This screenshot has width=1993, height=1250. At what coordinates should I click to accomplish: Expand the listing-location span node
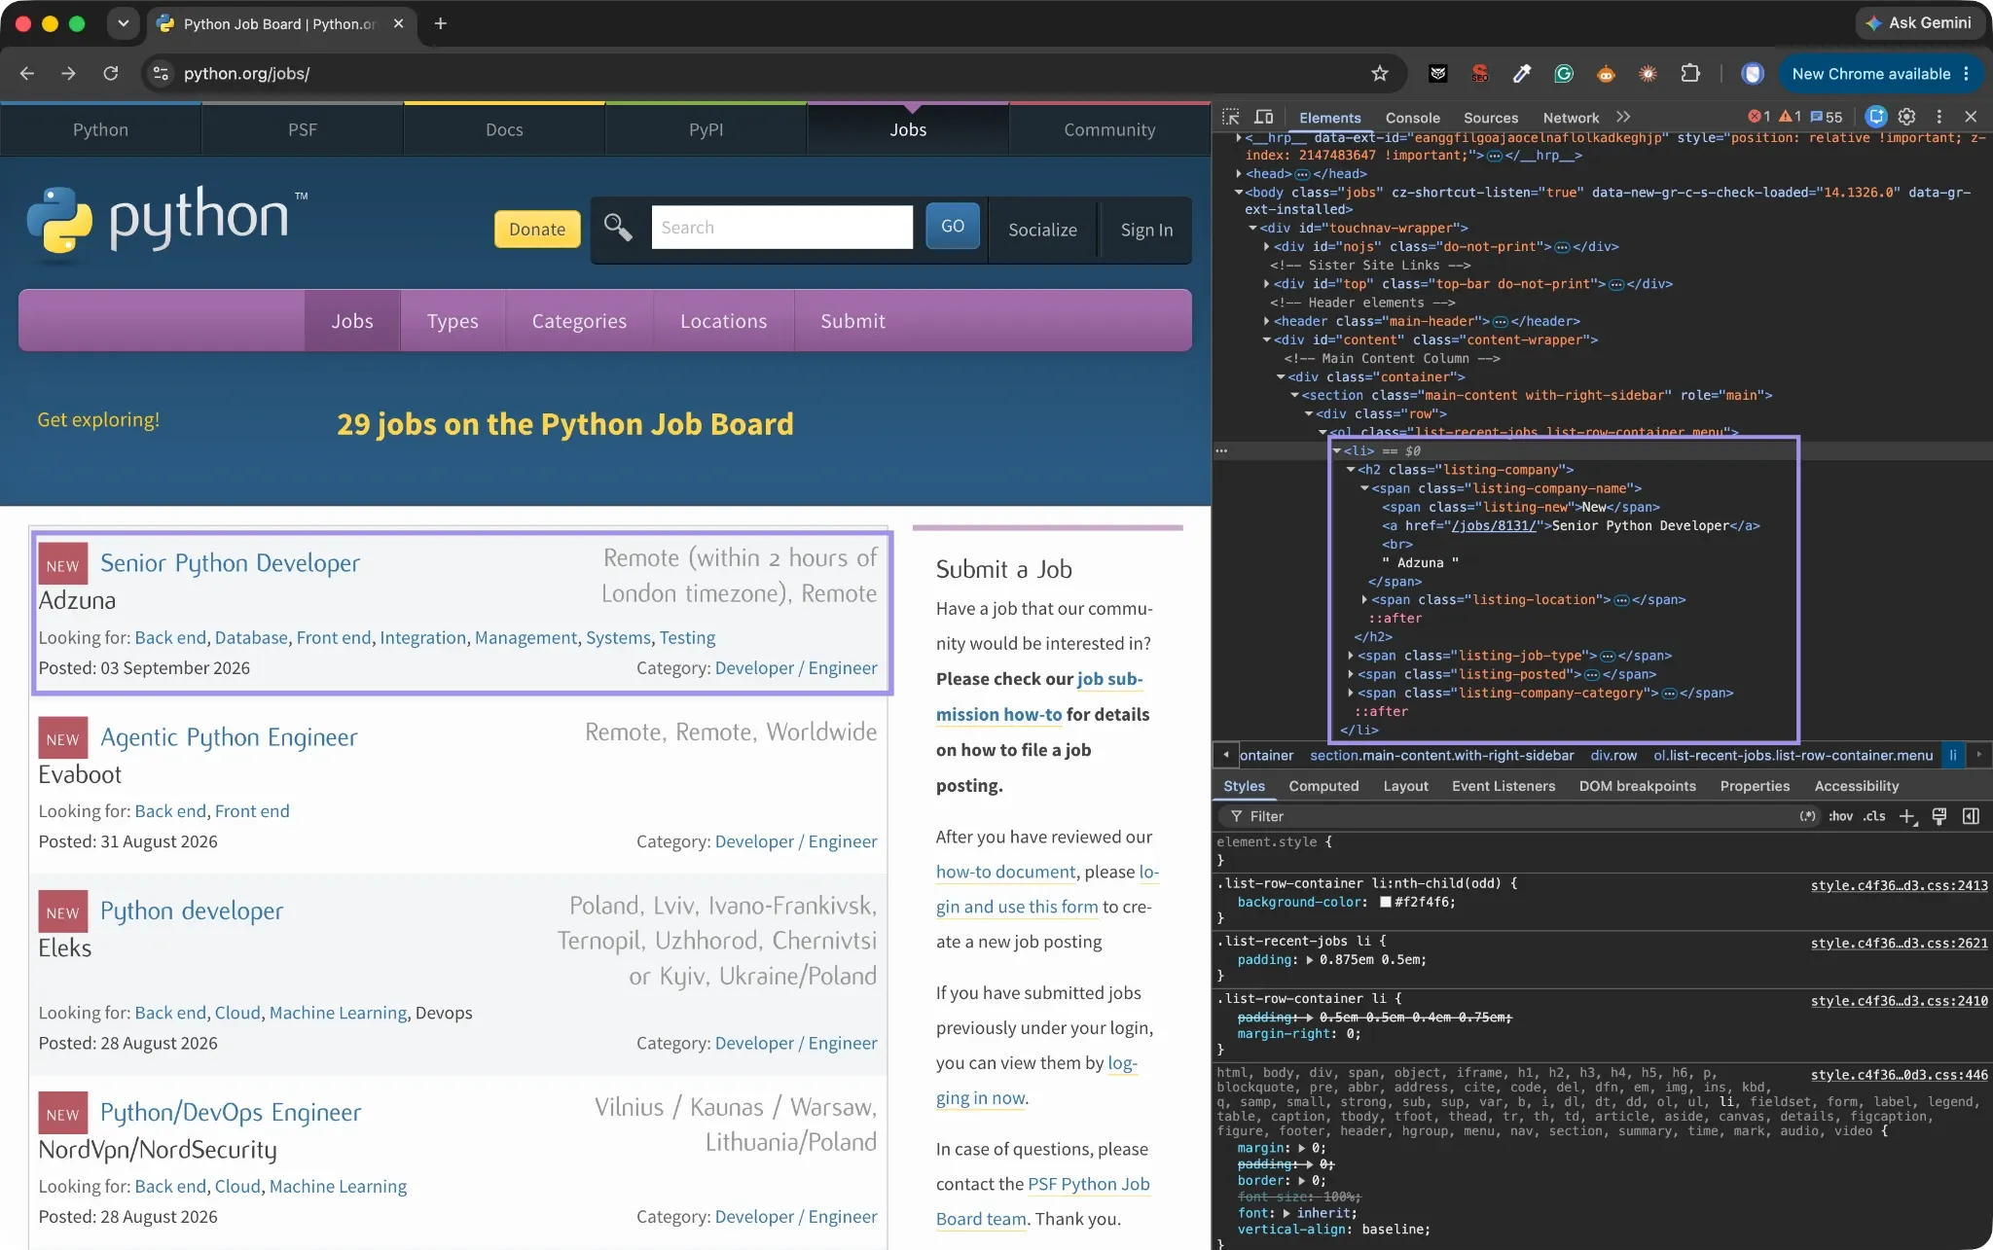(1364, 600)
